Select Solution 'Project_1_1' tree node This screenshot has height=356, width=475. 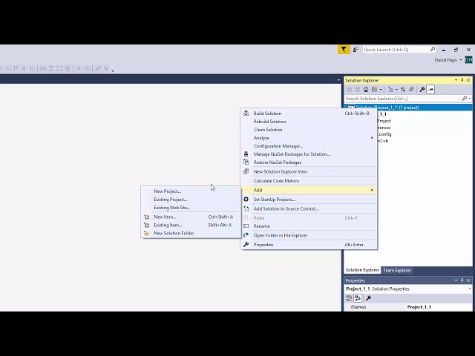point(408,108)
